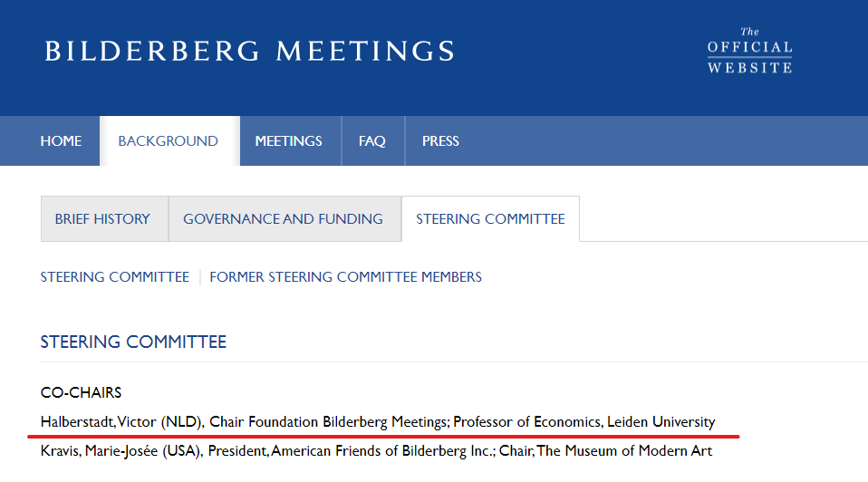Click 'Professor of Economics, Leiden University' text

click(583, 422)
